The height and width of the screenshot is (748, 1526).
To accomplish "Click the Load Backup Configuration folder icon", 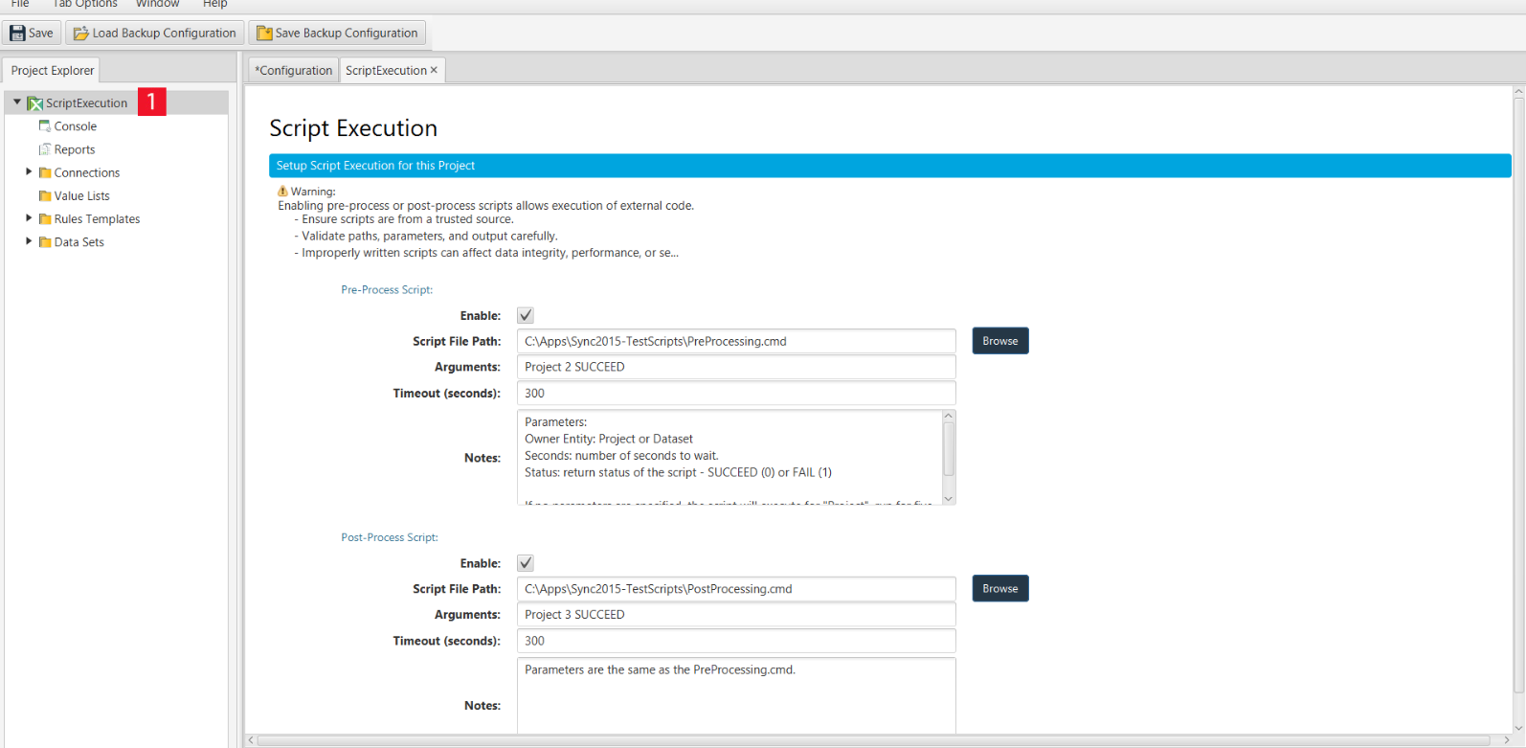I will [81, 34].
